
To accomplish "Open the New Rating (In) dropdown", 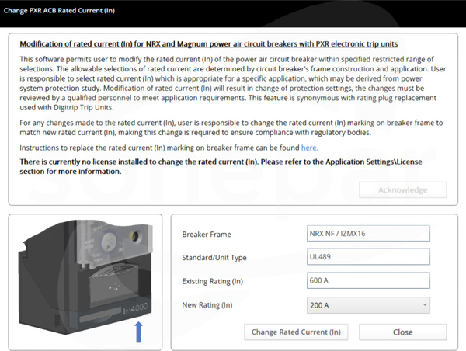I will (x=368, y=305).
